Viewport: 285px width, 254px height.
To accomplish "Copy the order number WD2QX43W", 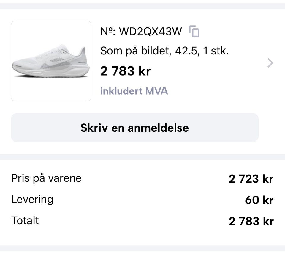I will [194, 31].
